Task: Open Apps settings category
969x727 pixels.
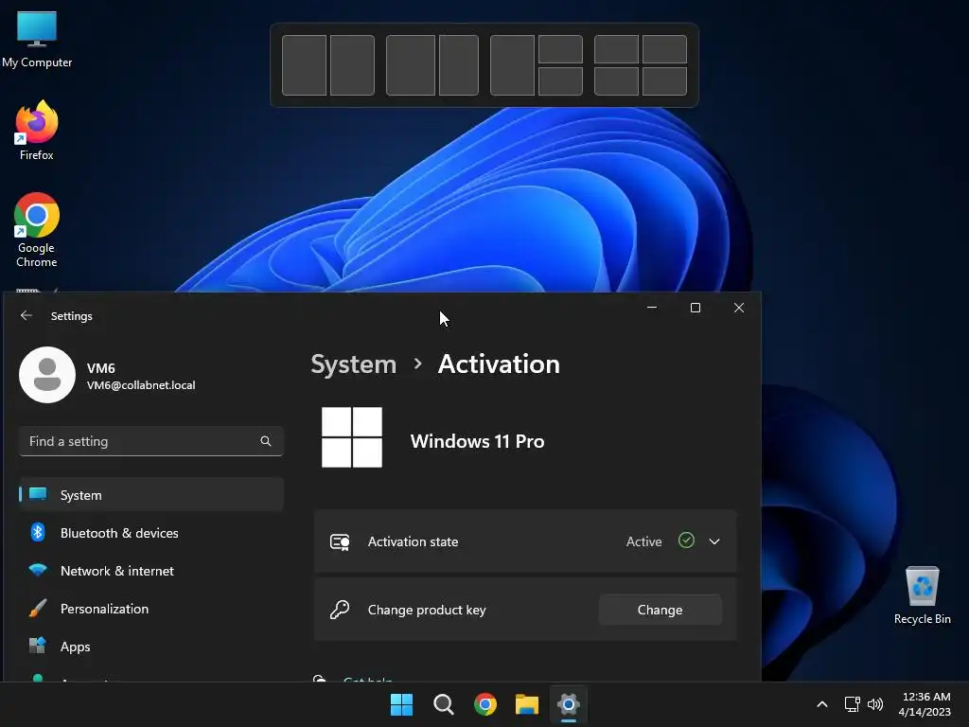Action: click(x=151, y=647)
